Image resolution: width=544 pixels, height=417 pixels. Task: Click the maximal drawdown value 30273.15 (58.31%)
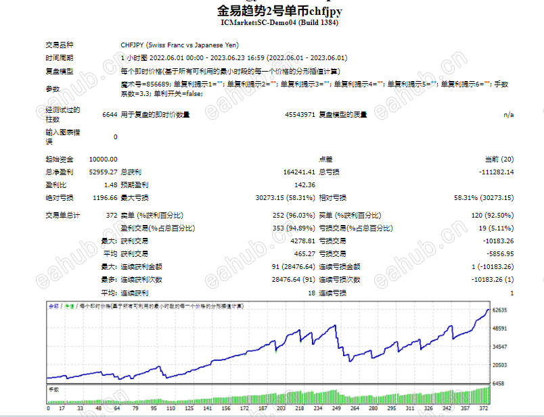click(286, 197)
